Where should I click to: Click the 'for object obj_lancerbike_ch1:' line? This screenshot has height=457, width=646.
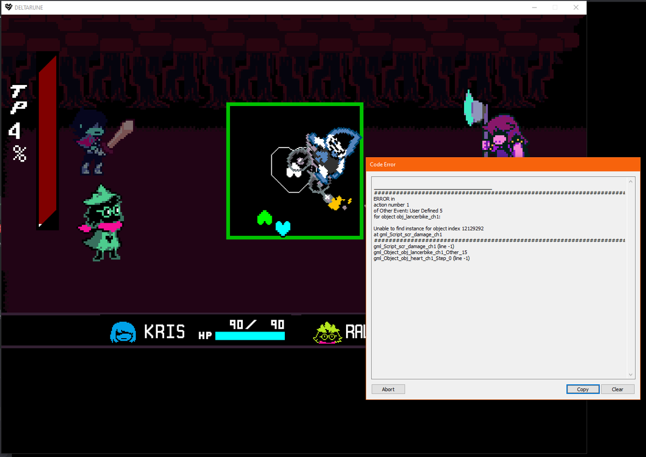pyautogui.click(x=407, y=217)
